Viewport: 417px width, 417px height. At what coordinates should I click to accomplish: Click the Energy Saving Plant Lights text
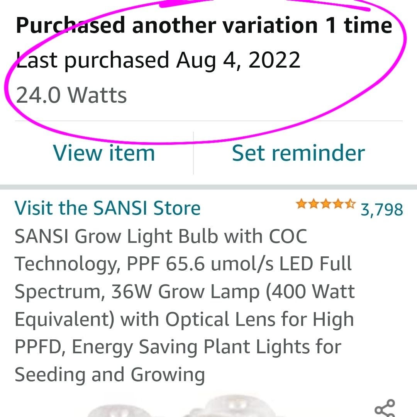click(206, 347)
